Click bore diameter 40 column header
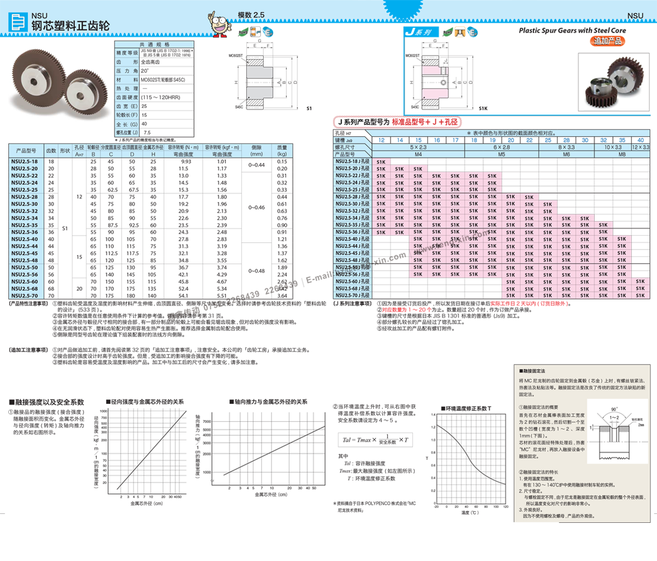The height and width of the screenshot is (561, 657). (640, 140)
